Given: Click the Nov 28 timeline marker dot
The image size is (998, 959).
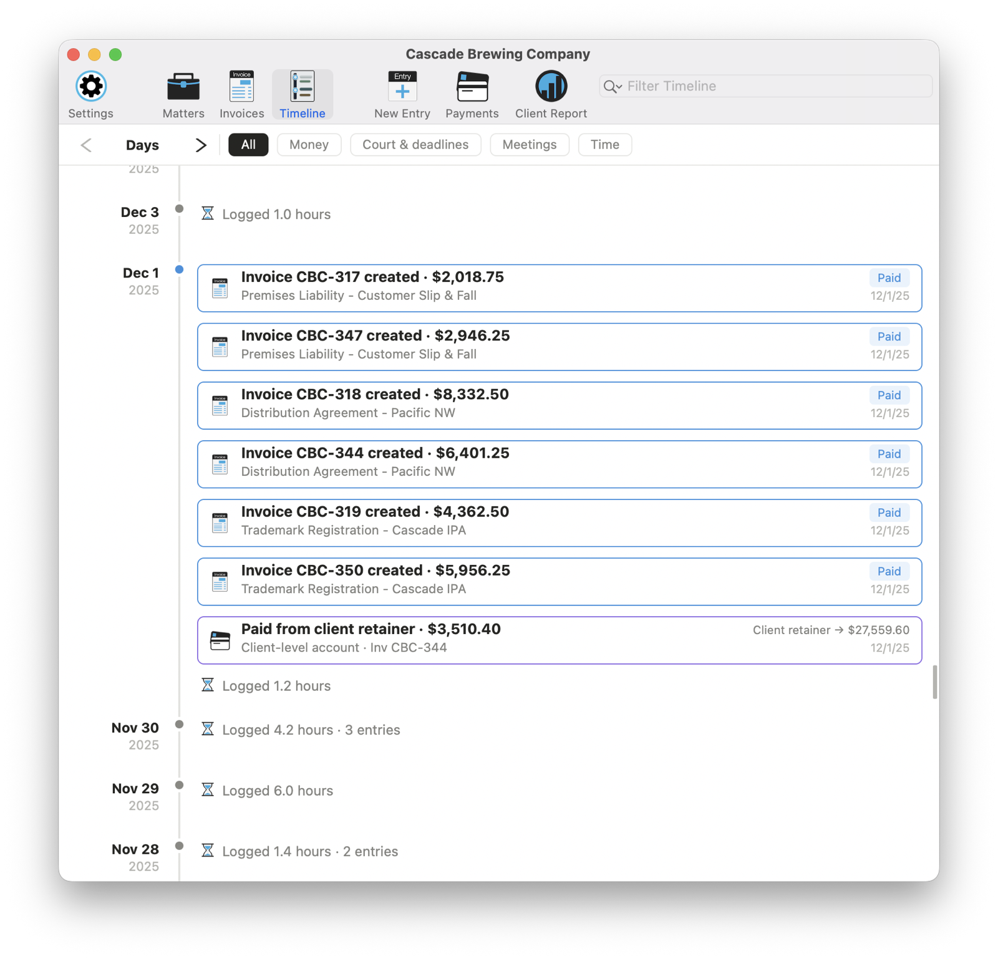Looking at the screenshot, I should coord(180,846).
